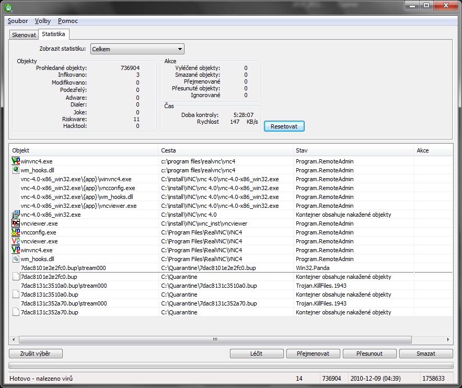Click the icon of vncviewer.exe in wnc_inst
This screenshot has height=388, width=462.
pos(16,224)
